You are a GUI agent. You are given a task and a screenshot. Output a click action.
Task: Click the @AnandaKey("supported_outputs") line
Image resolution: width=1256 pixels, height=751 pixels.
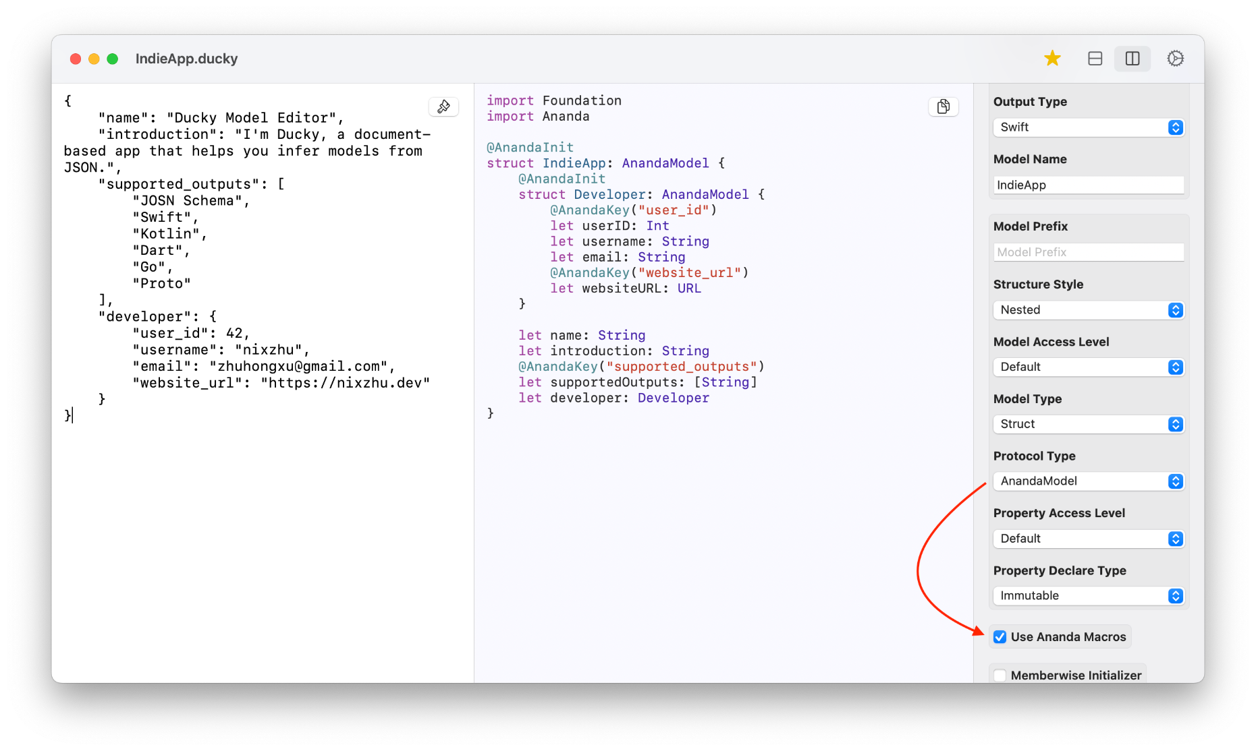[x=641, y=367]
